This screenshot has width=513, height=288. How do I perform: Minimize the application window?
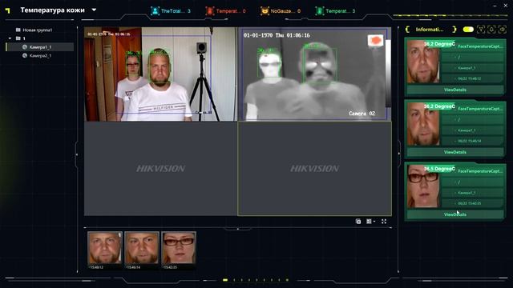click(x=495, y=6)
